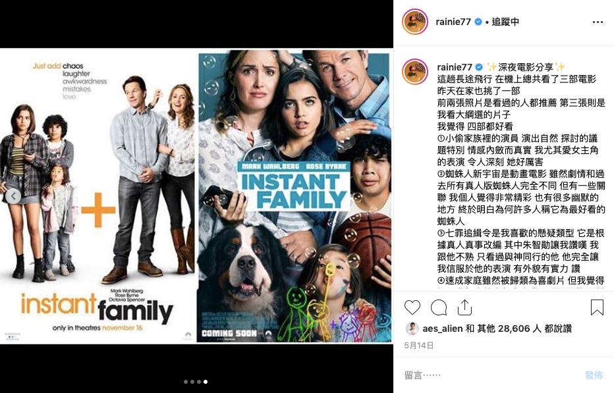Select the third carousel indicator dot
Screen dimensions: 614x393
pos(199,382)
